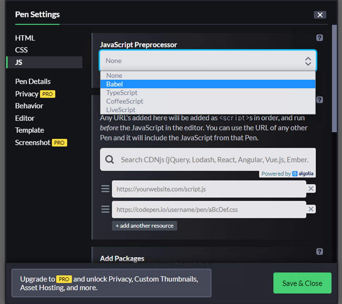Follow the Powered by algolia link
Viewport: 342px width, 304px height.
pyautogui.click(x=287, y=174)
